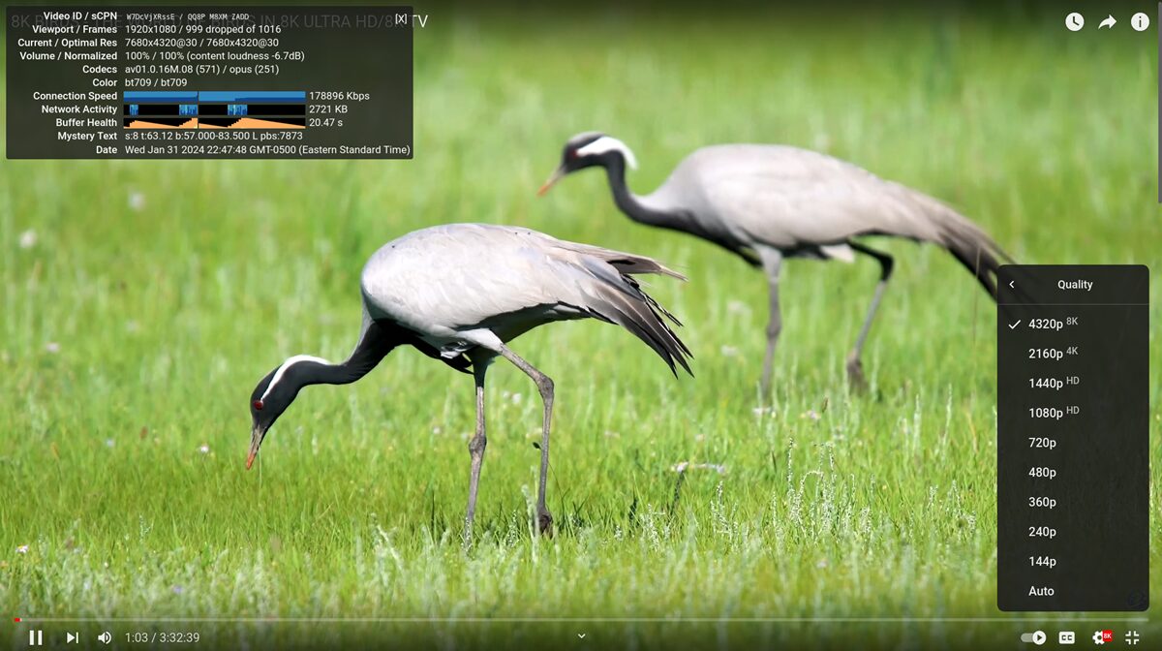The image size is (1162, 651).
Task: Seek using the video progress bar
Action: (581, 620)
